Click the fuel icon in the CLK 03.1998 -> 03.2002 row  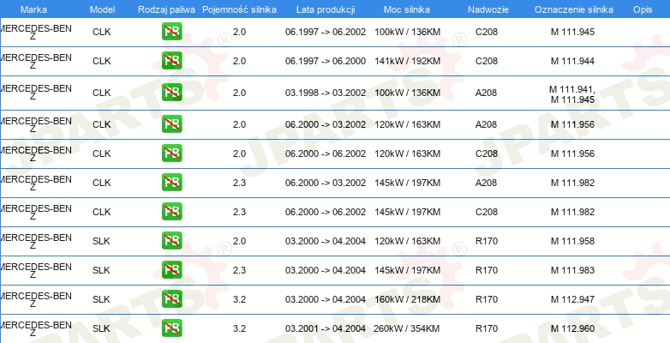pyautogui.click(x=171, y=93)
